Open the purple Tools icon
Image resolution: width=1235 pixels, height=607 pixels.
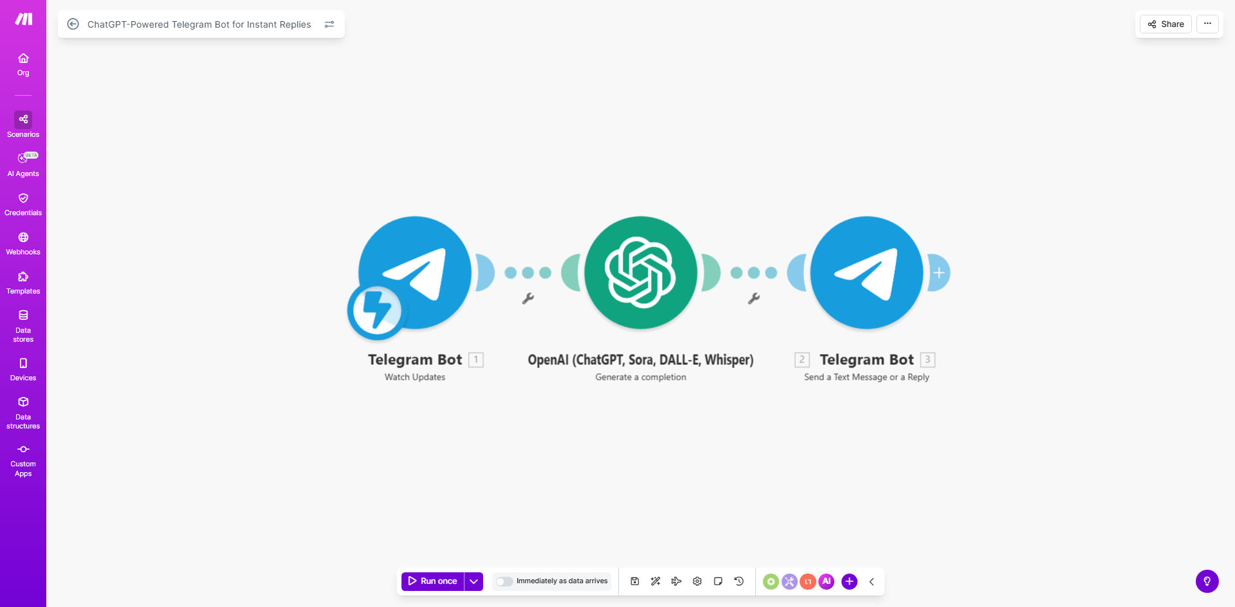pos(789,581)
